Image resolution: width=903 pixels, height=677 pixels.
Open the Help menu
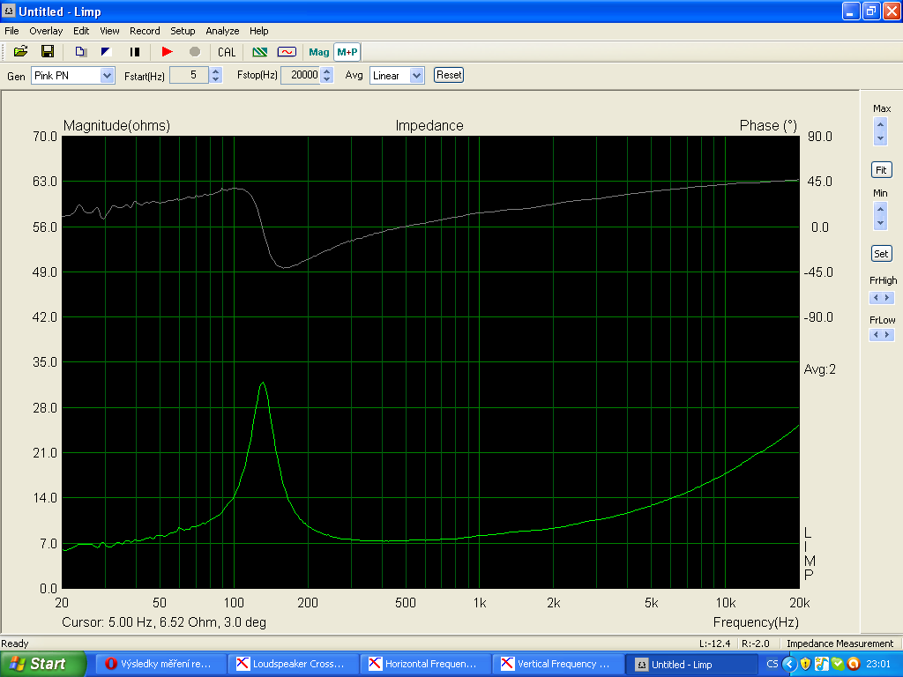coord(258,31)
